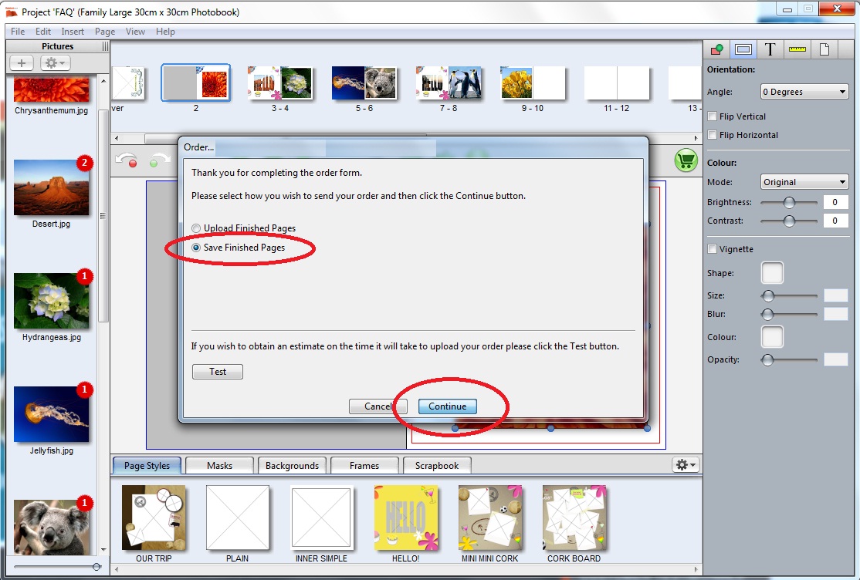The width and height of the screenshot is (860, 580).
Task: Click the Test upload button
Action: [218, 372]
